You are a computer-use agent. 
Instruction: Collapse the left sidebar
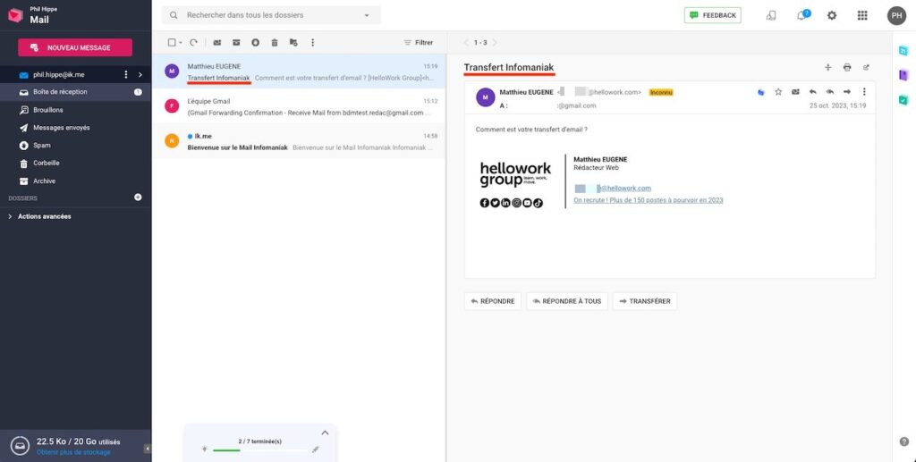click(x=148, y=449)
